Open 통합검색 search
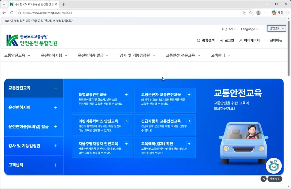291x189 pixels. 206,40
